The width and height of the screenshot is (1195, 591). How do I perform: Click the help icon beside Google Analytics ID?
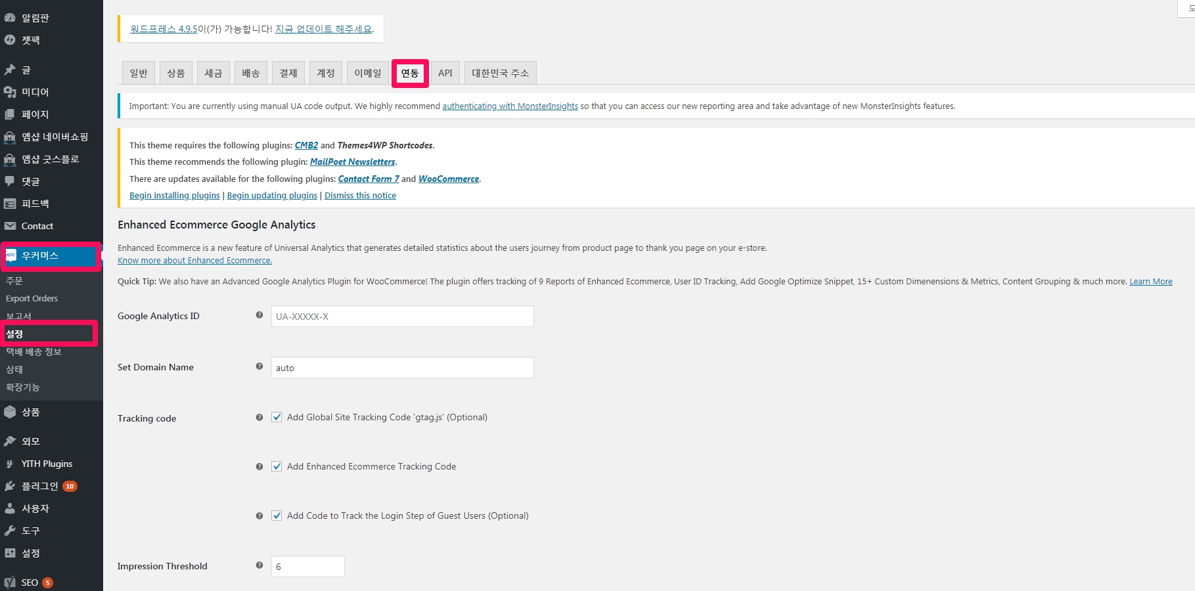tap(259, 315)
